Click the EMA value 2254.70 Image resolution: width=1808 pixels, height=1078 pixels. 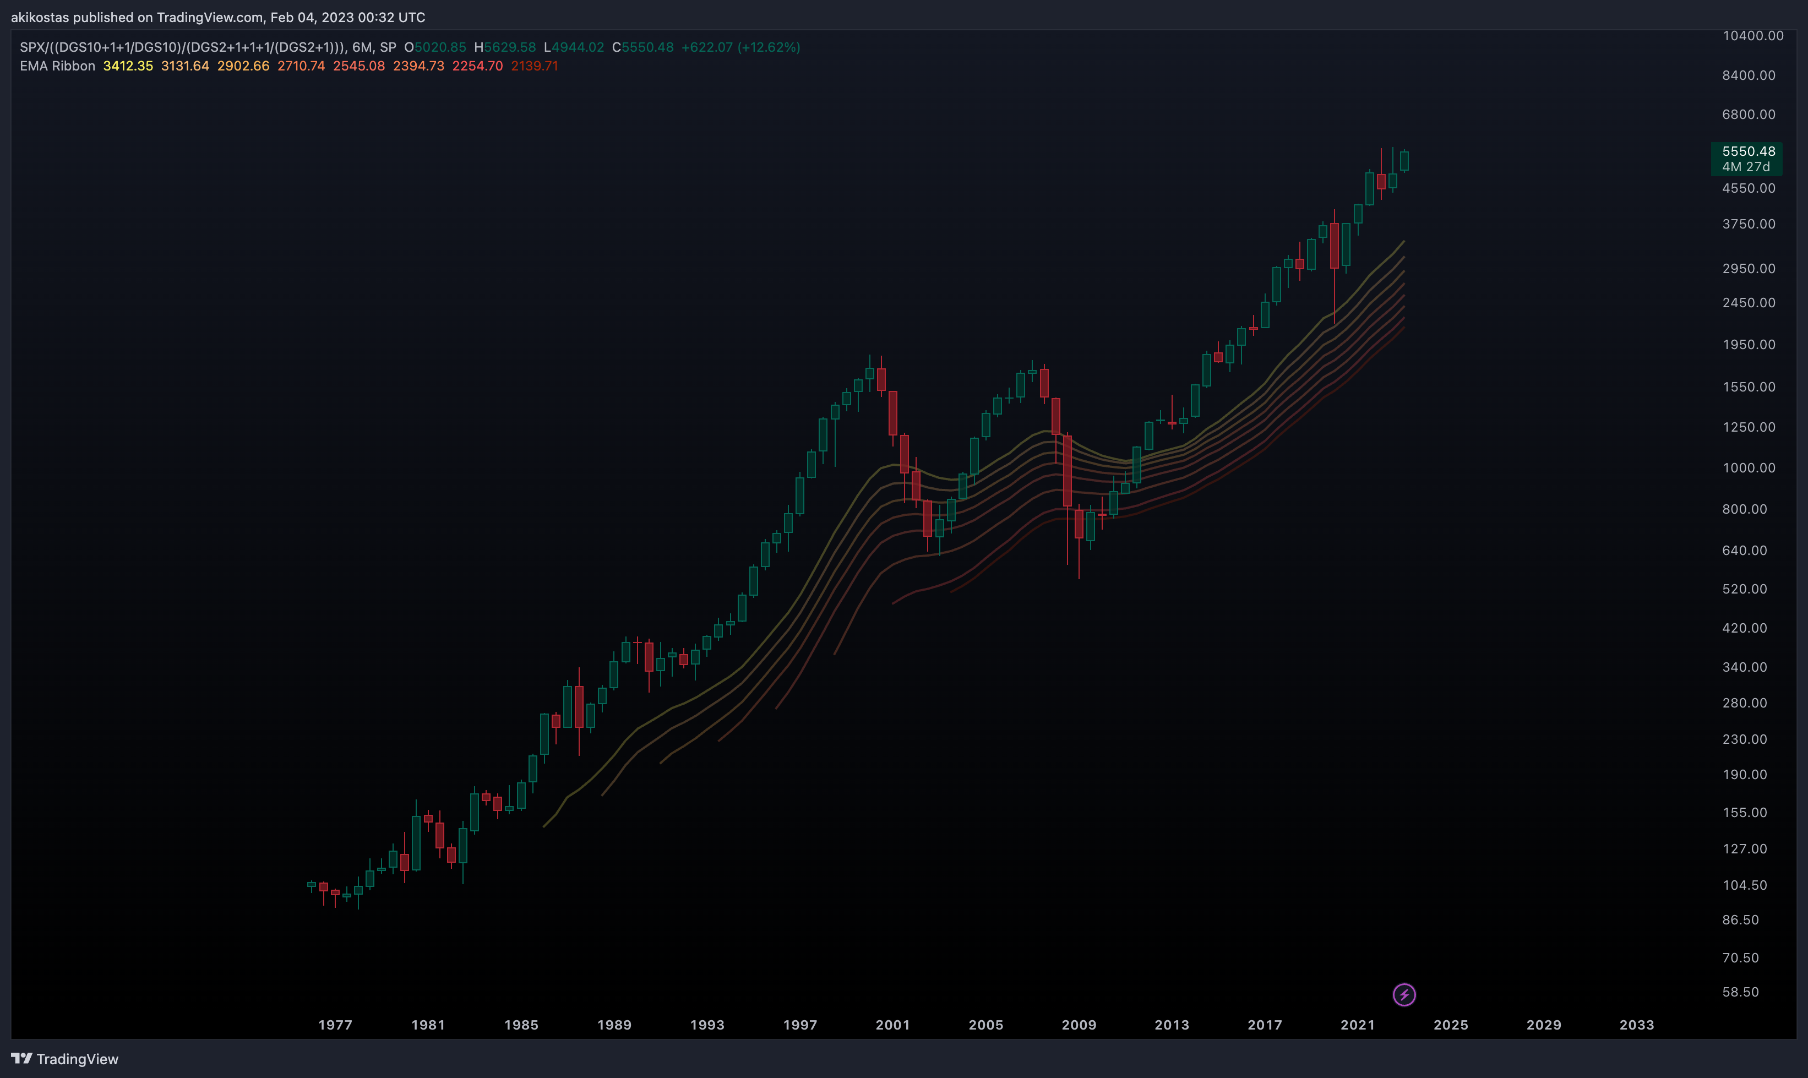point(477,66)
